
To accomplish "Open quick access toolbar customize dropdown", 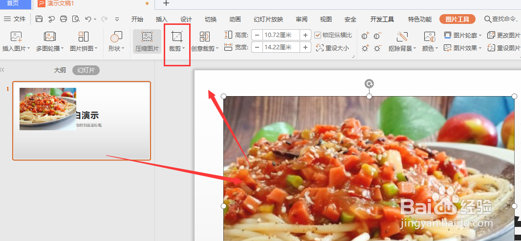I will (x=117, y=19).
